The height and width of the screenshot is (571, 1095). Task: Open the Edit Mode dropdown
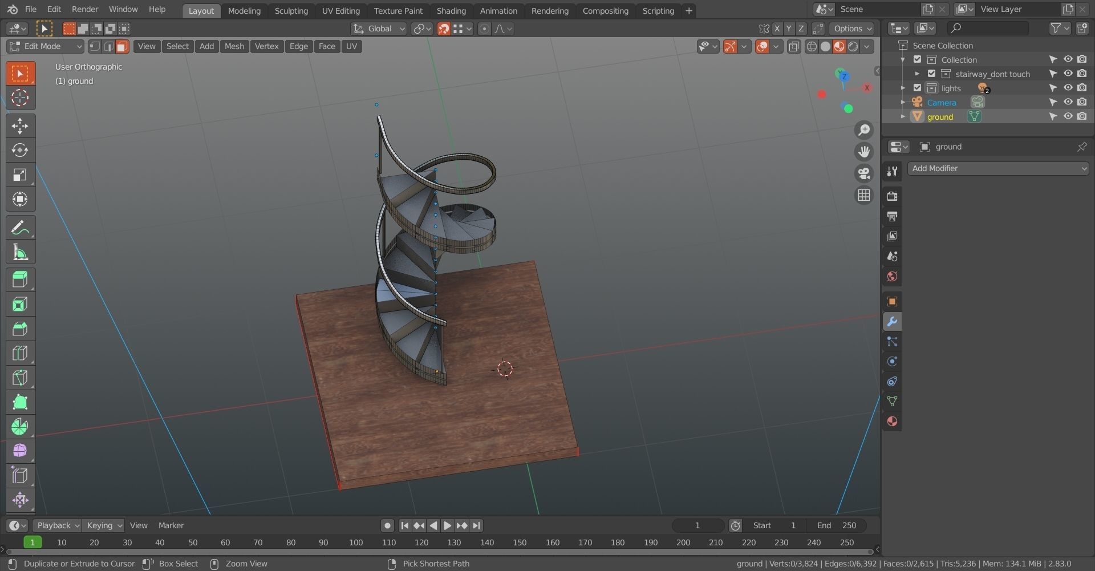[45, 47]
